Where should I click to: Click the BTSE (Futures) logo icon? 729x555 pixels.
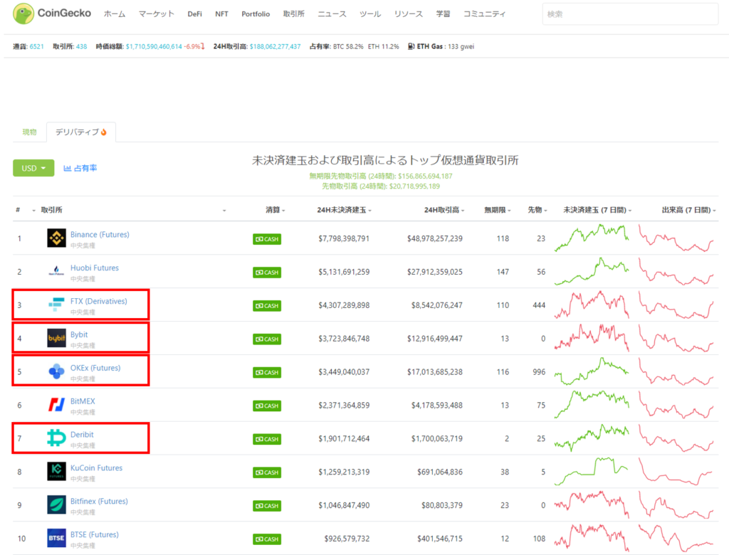57,538
